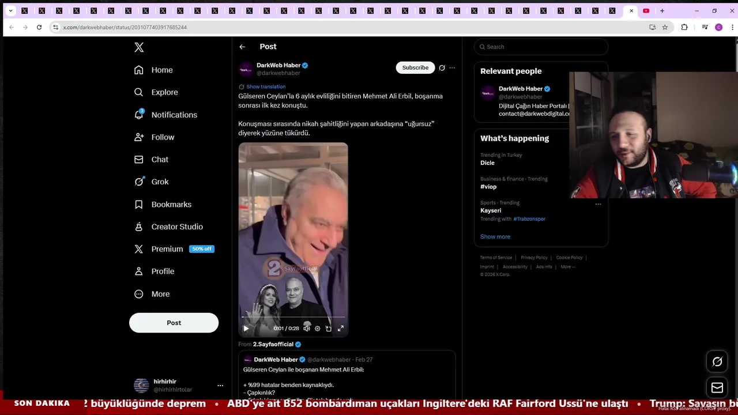
Task: Click the address bar URL
Action: 125,27
